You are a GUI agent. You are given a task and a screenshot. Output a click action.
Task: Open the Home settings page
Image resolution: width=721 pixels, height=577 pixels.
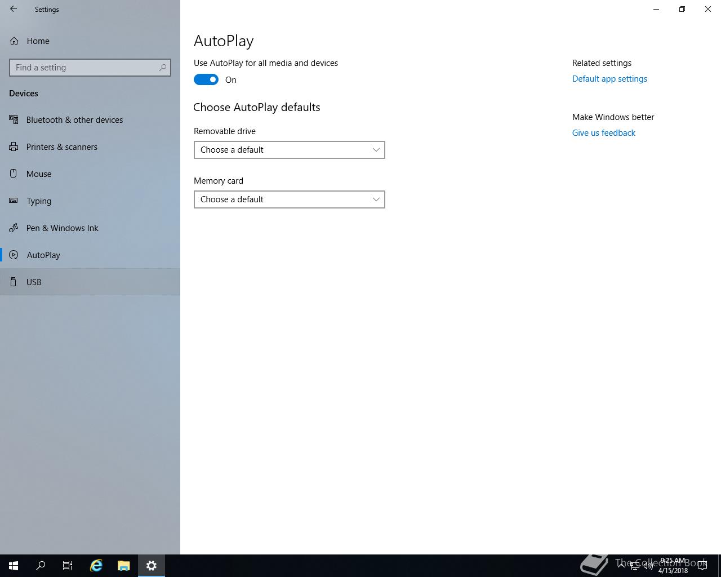click(90, 41)
